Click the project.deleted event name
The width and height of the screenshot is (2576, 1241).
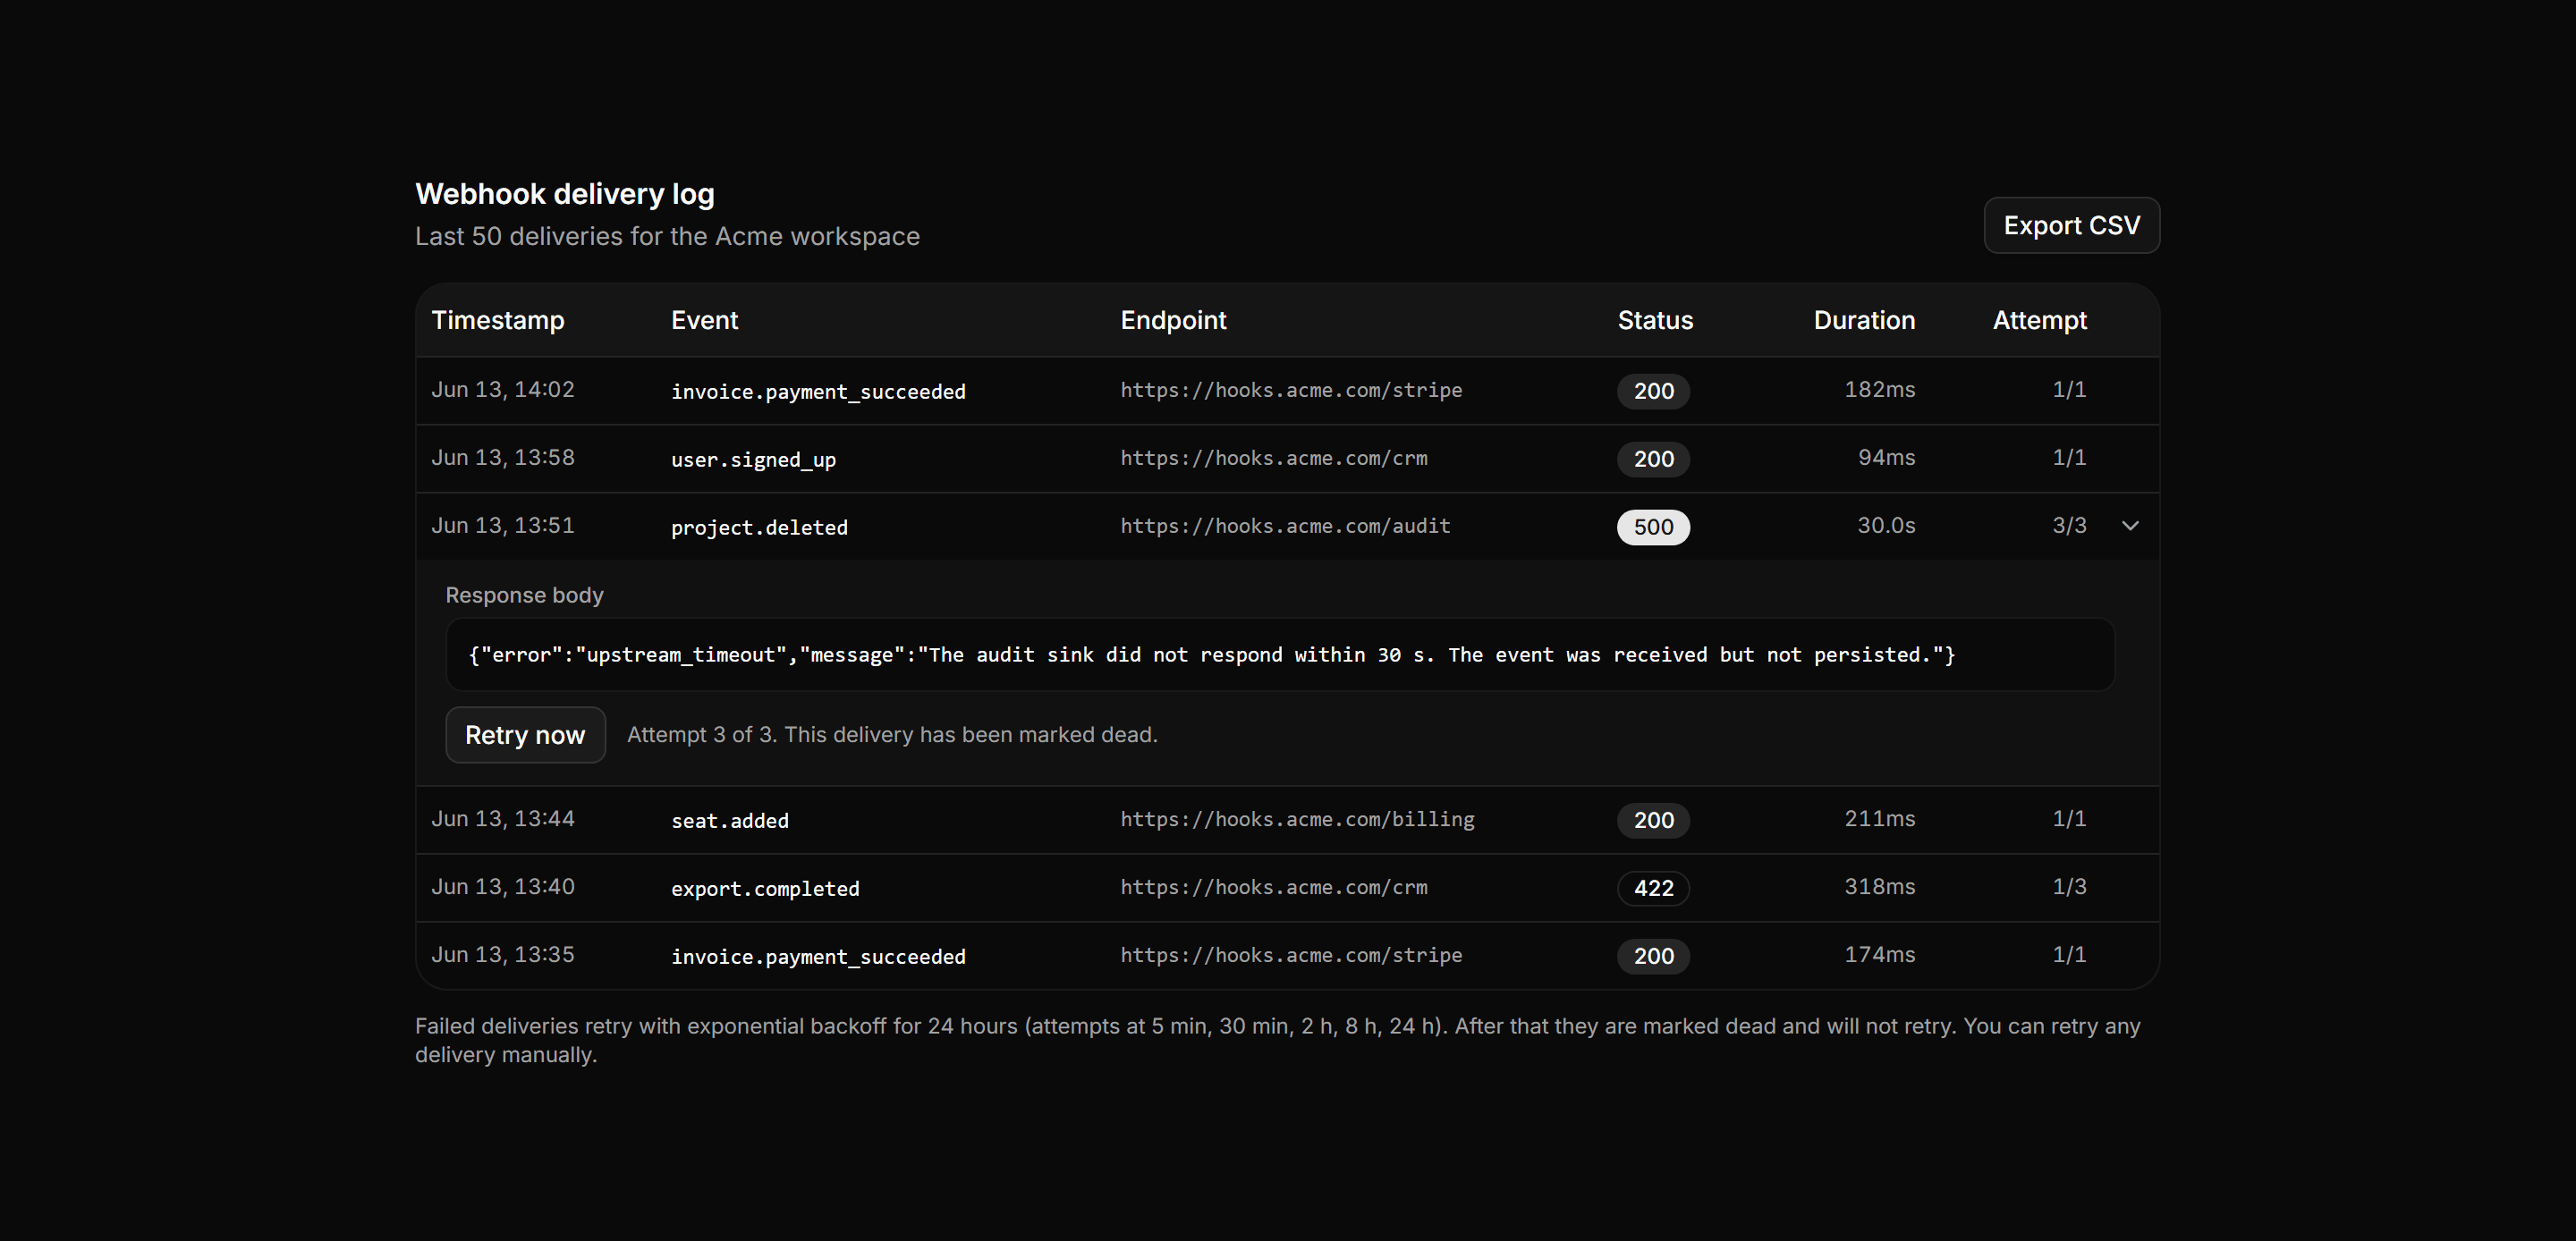(759, 527)
